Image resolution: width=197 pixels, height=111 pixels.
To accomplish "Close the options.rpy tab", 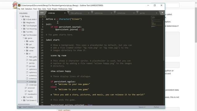I will [111, 13].
